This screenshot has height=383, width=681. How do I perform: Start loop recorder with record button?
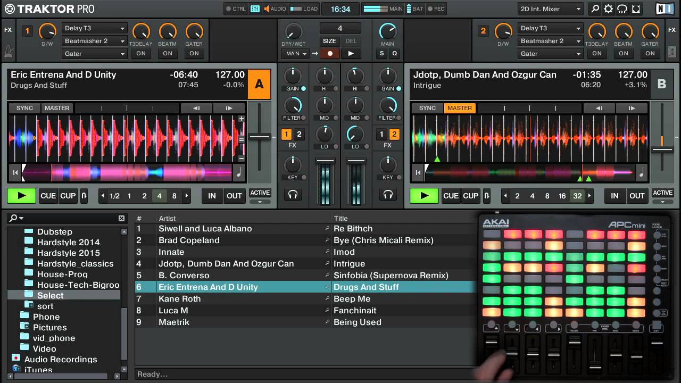[330, 53]
